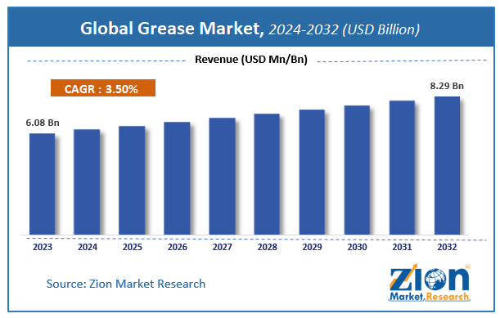This screenshot has width=500, height=318.
Task: Click the 2032 axis label
Action: coord(447,247)
